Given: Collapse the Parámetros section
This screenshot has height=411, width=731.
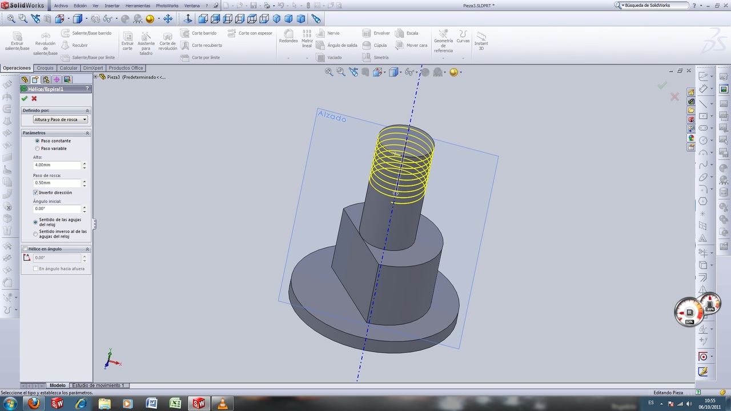Looking at the screenshot, I should point(87,132).
